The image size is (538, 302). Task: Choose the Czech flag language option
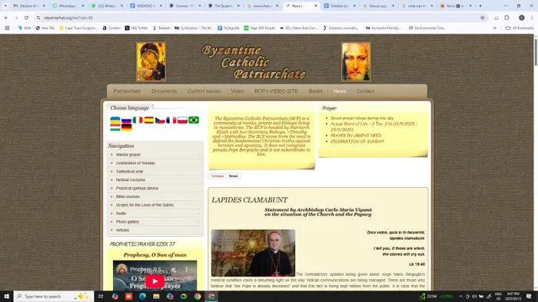click(x=160, y=120)
